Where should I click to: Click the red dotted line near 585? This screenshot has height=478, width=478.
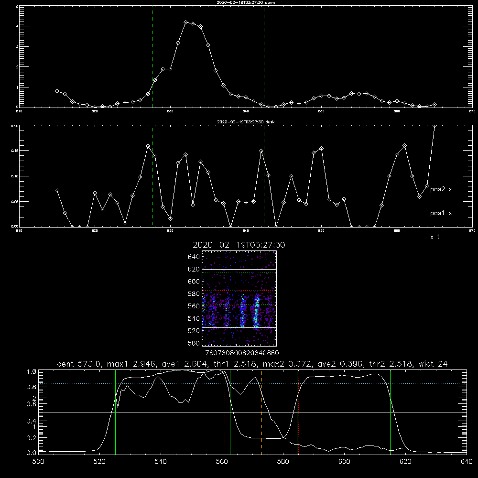[x=298, y=412]
